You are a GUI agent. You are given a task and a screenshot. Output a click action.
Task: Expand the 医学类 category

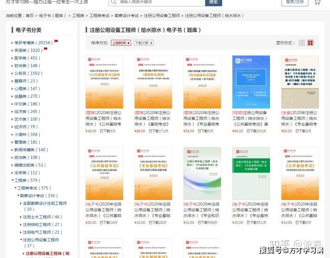coord(27,58)
